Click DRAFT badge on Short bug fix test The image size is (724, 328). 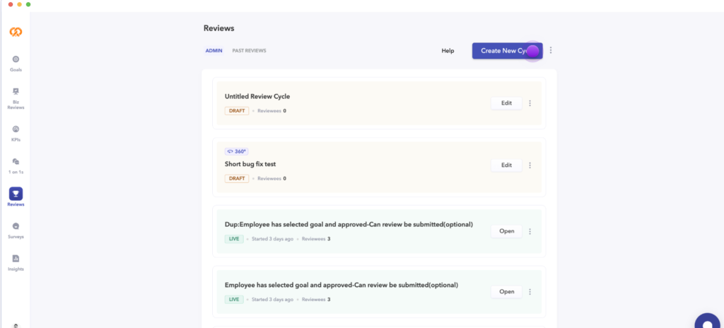click(x=237, y=178)
